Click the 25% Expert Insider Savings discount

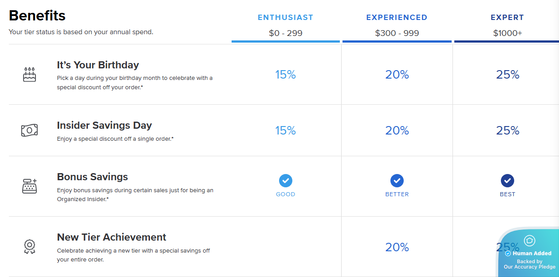(507, 131)
